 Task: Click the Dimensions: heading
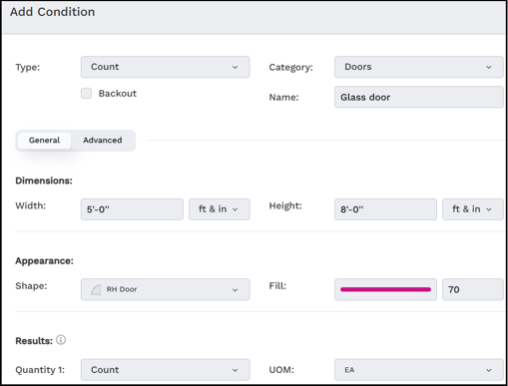(x=44, y=181)
